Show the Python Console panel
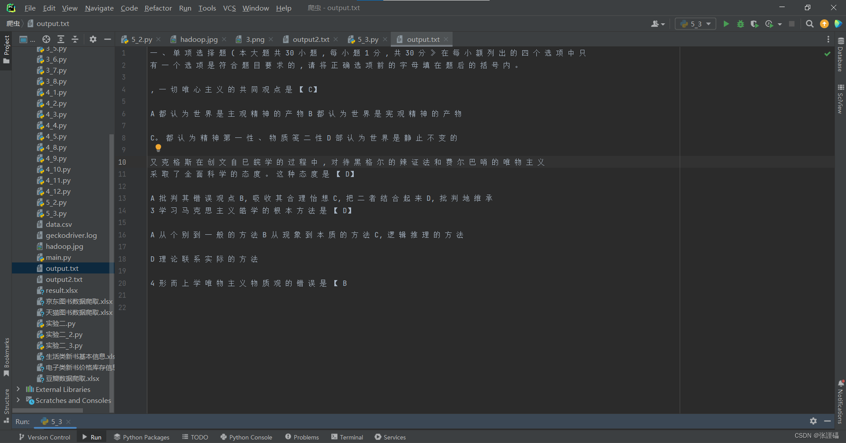The image size is (846, 443). tap(246, 437)
